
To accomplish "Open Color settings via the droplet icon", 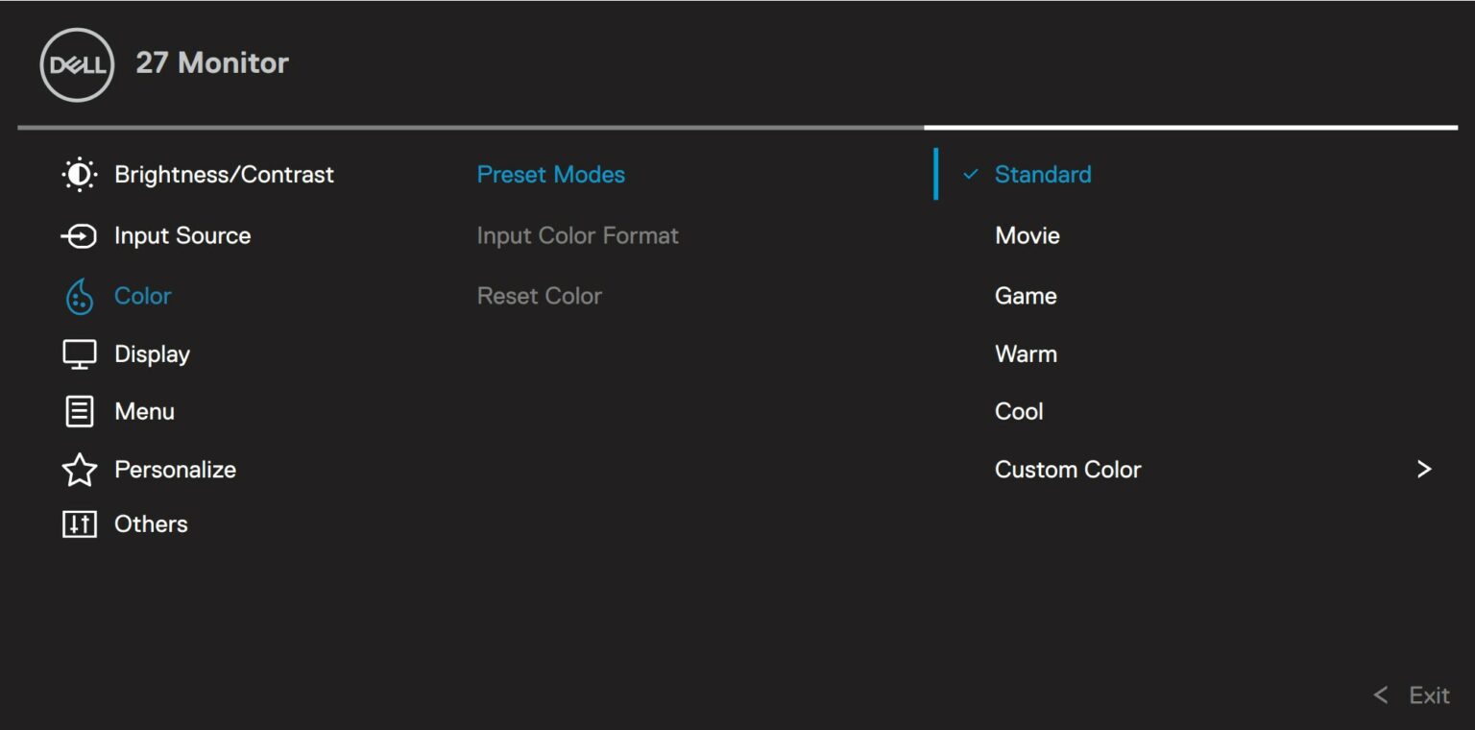I will tap(80, 296).
